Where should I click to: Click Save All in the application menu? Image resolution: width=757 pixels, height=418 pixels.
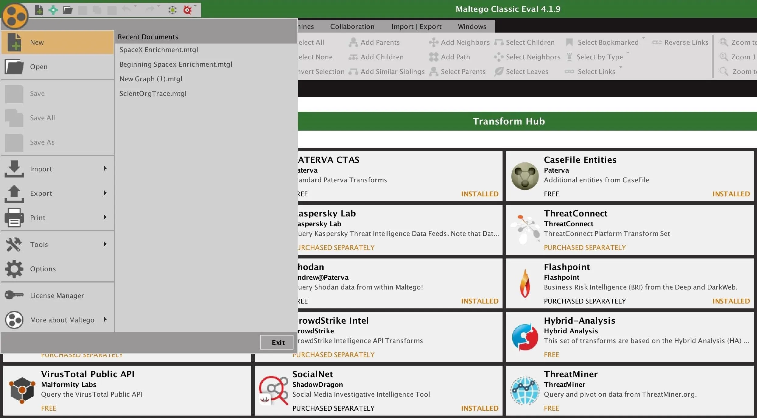58,118
